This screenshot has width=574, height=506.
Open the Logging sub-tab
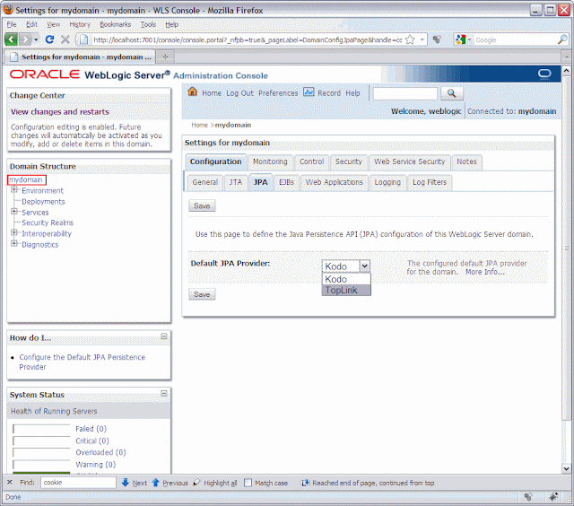click(x=387, y=182)
